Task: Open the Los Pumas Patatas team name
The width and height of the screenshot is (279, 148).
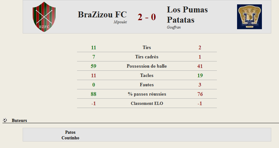Action: pos(187,15)
